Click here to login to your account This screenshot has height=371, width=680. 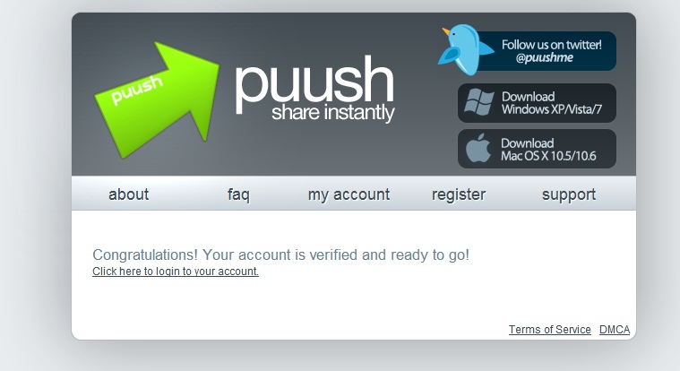(176, 272)
